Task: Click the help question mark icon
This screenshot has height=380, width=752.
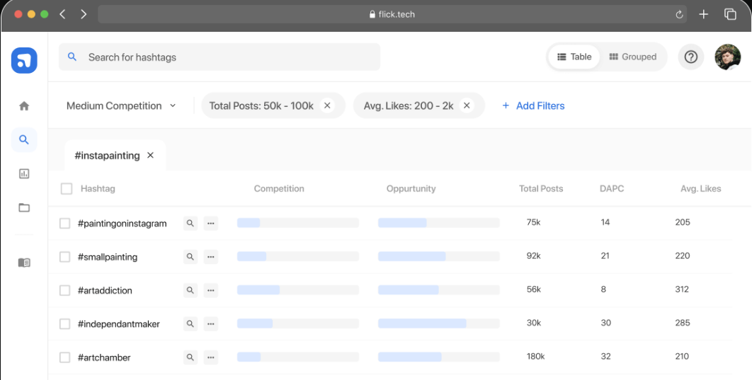Action: 691,57
